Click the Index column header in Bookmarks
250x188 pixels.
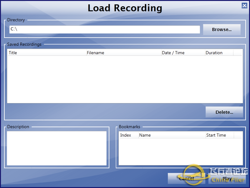[129, 135]
